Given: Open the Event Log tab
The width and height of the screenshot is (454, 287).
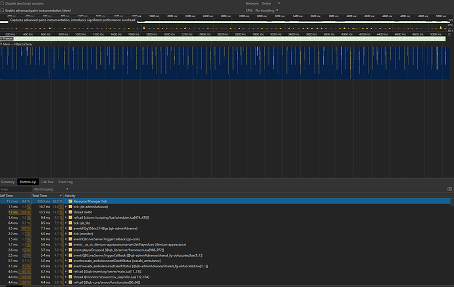Looking at the screenshot, I should (66, 181).
